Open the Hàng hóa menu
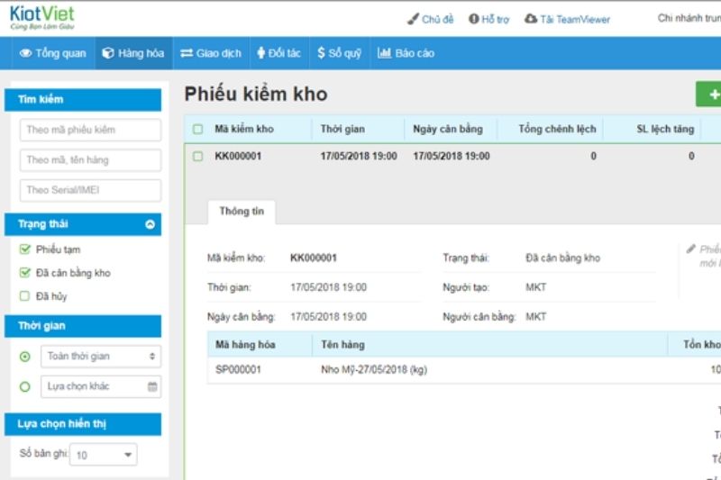The width and height of the screenshot is (721, 480). coord(133,53)
